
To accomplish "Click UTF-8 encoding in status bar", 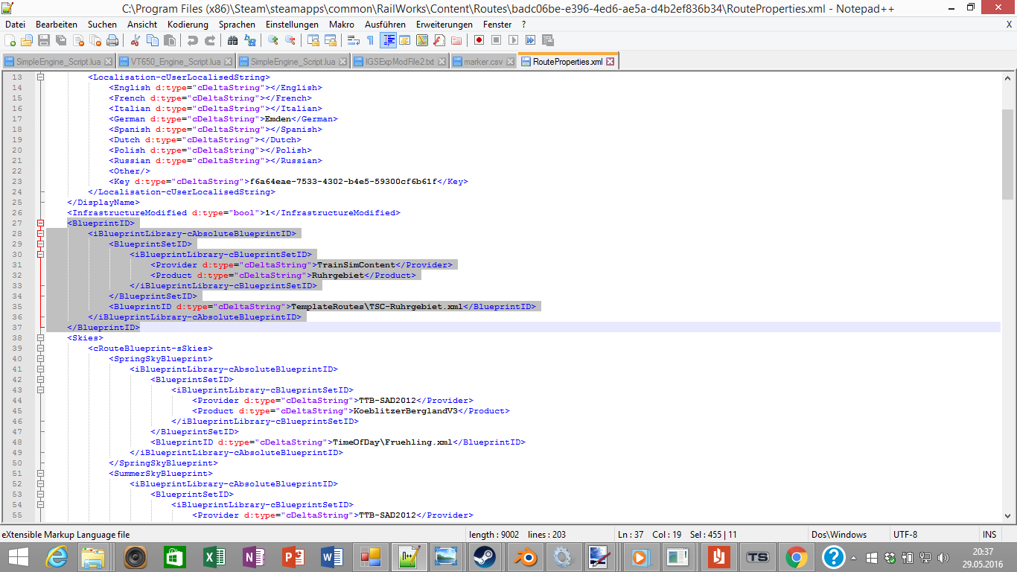I will (905, 535).
